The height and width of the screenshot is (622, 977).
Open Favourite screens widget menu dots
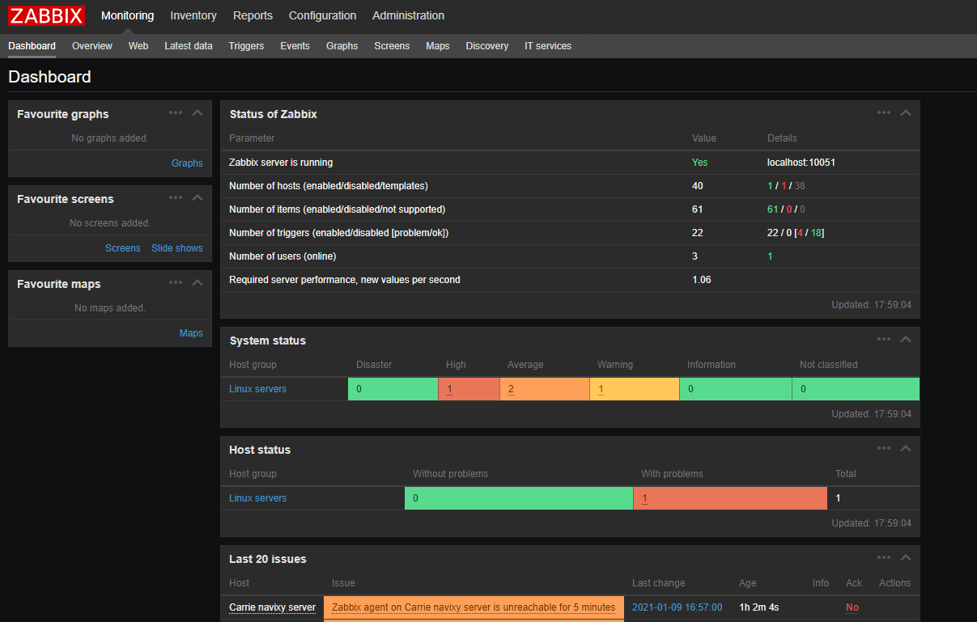(176, 197)
